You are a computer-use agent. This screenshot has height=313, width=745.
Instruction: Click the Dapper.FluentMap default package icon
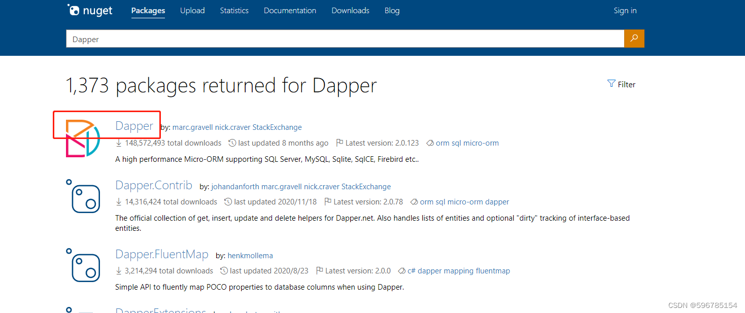click(x=83, y=264)
